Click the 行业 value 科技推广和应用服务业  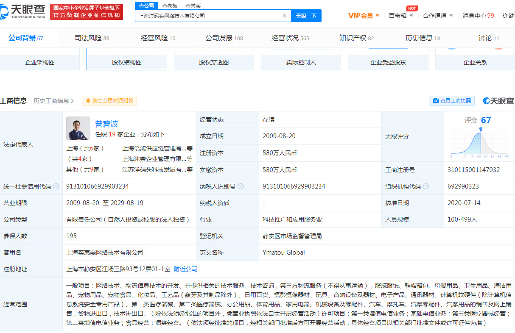[x=292, y=219]
